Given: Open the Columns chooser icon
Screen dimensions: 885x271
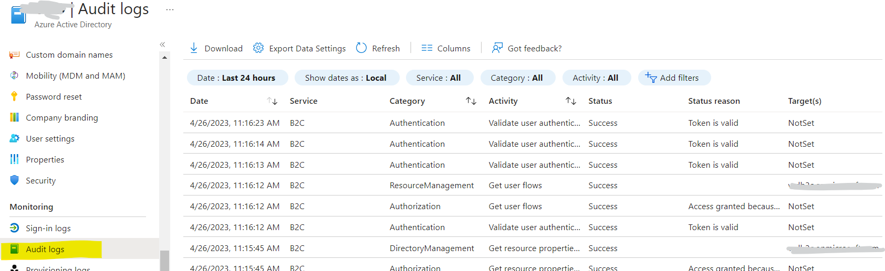Looking at the screenshot, I should tap(427, 48).
